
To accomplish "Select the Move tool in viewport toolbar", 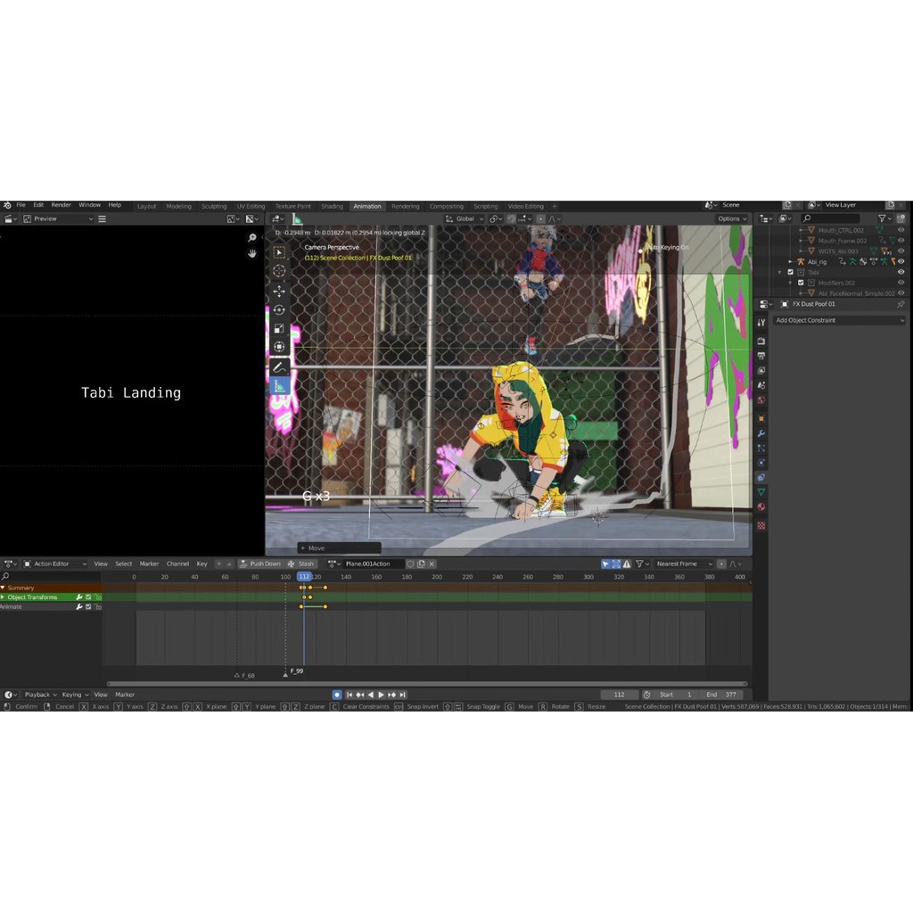I will coord(279,291).
